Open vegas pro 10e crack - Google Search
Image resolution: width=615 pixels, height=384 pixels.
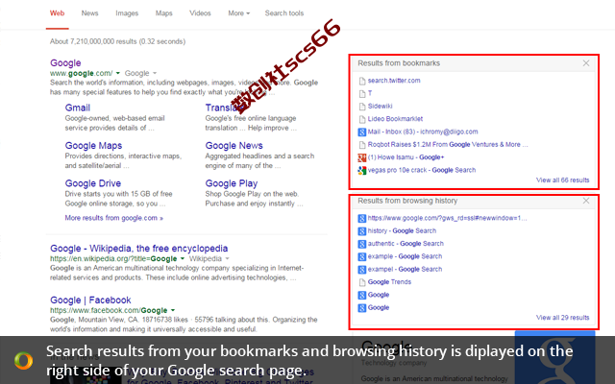(422, 170)
